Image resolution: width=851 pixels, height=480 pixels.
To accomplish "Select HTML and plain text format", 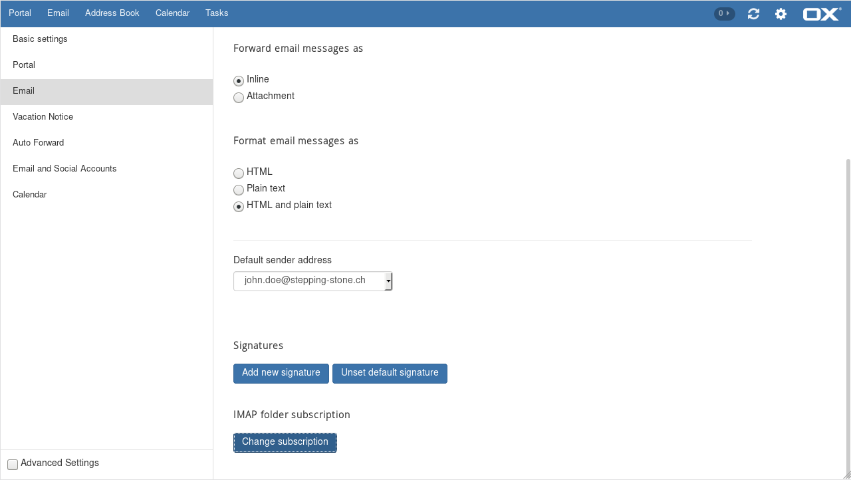I will click(x=239, y=207).
